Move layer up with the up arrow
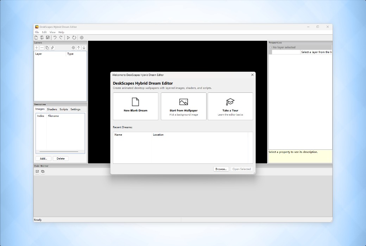The height and width of the screenshot is (246, 366). point(79,47)
